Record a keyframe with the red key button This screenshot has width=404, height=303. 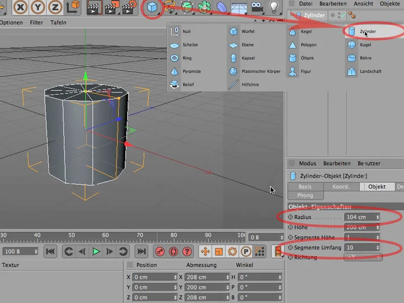pyautogui.click(x=160, y=251)
